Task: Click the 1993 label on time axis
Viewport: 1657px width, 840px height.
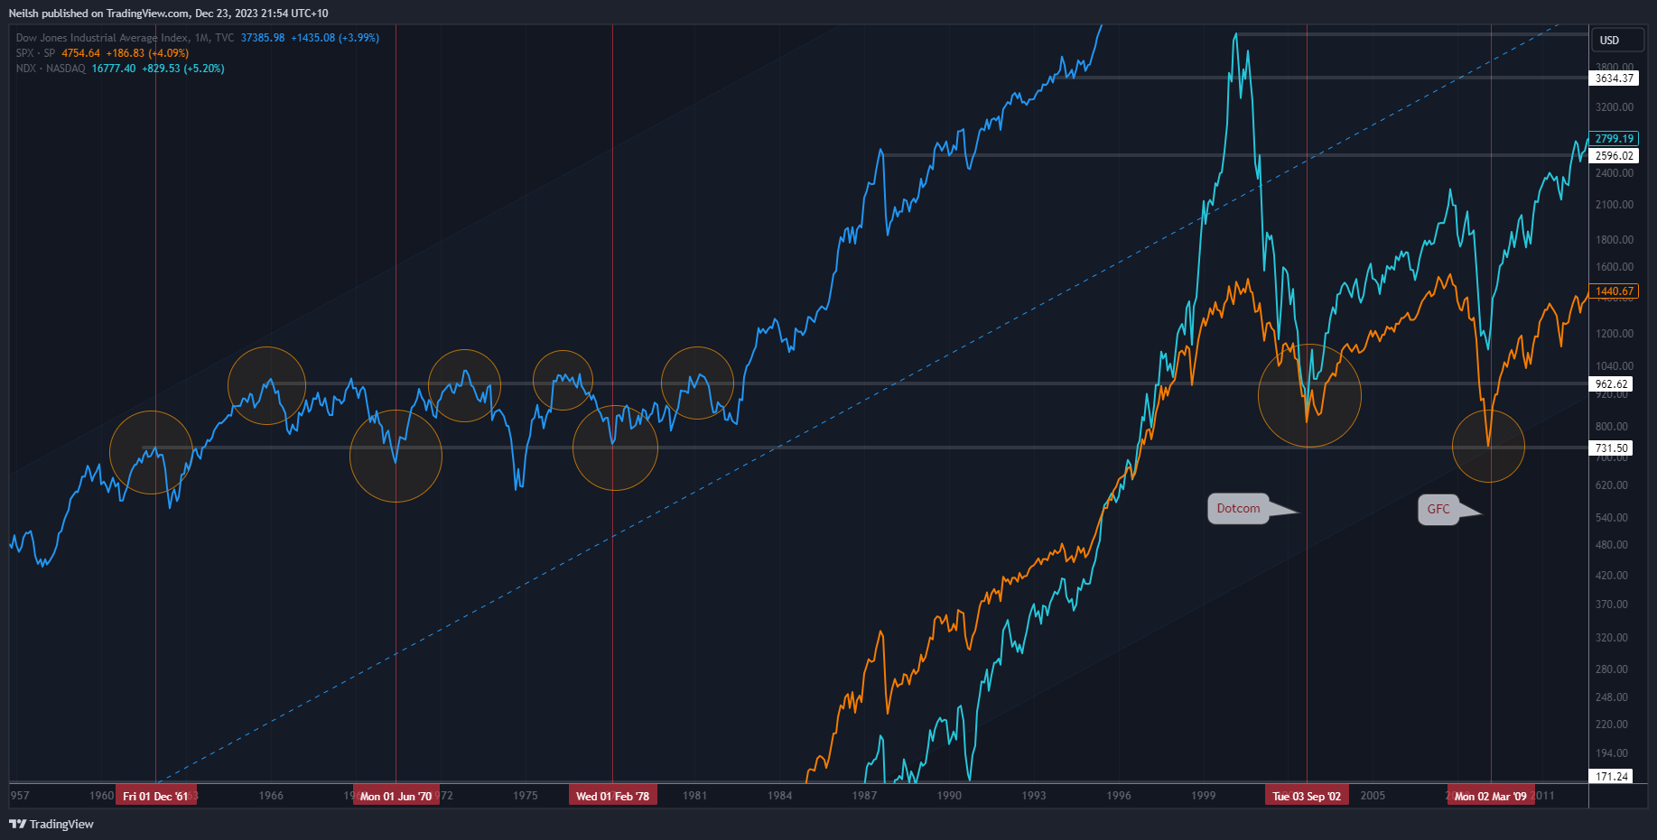Action: tap(1034, 796)
